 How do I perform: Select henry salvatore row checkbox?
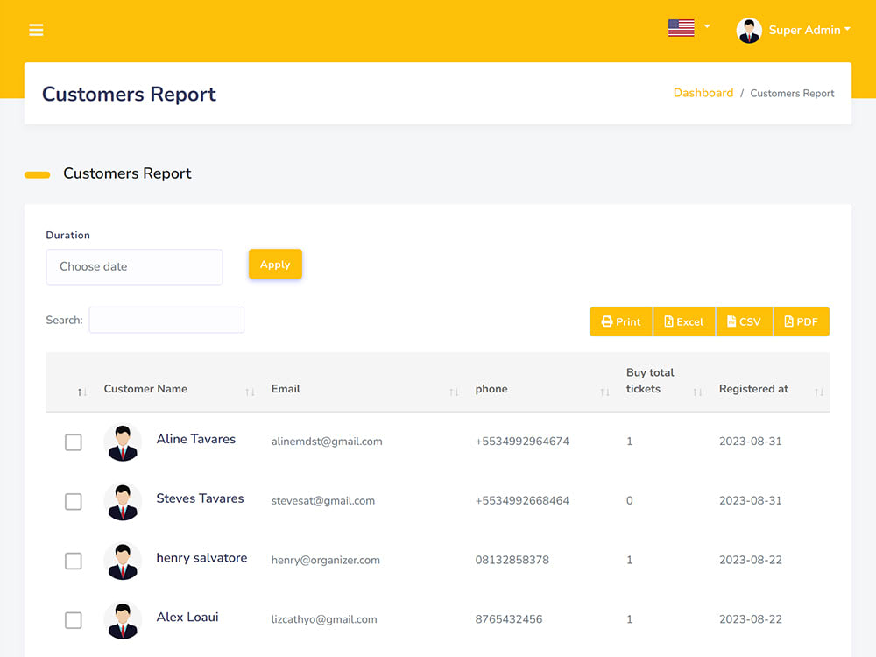[x=74, y=561]
